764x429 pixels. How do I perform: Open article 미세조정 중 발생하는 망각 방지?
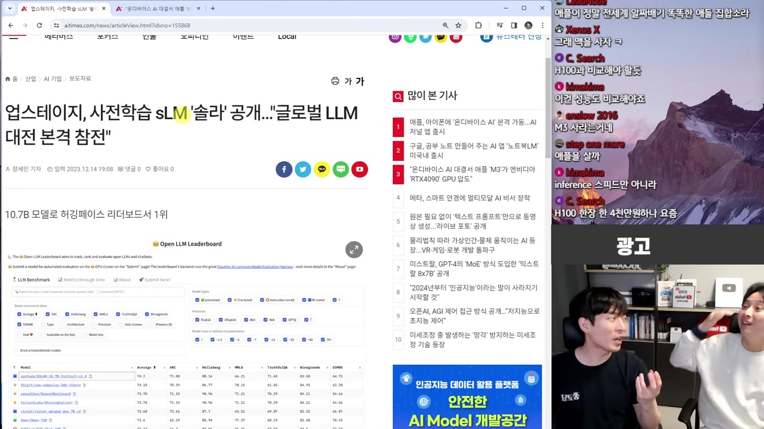click(472, 340)
